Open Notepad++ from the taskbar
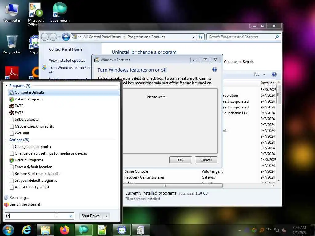The width and height of the screenshot is (315, 236). click(x=102, y=230)
